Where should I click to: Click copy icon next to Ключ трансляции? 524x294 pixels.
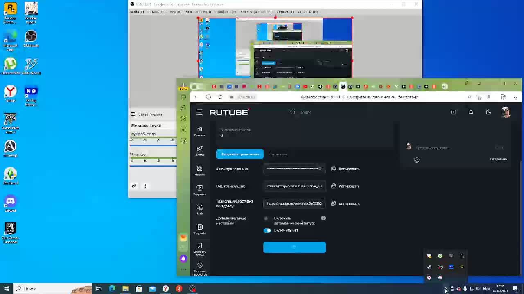tap(333, 169)
